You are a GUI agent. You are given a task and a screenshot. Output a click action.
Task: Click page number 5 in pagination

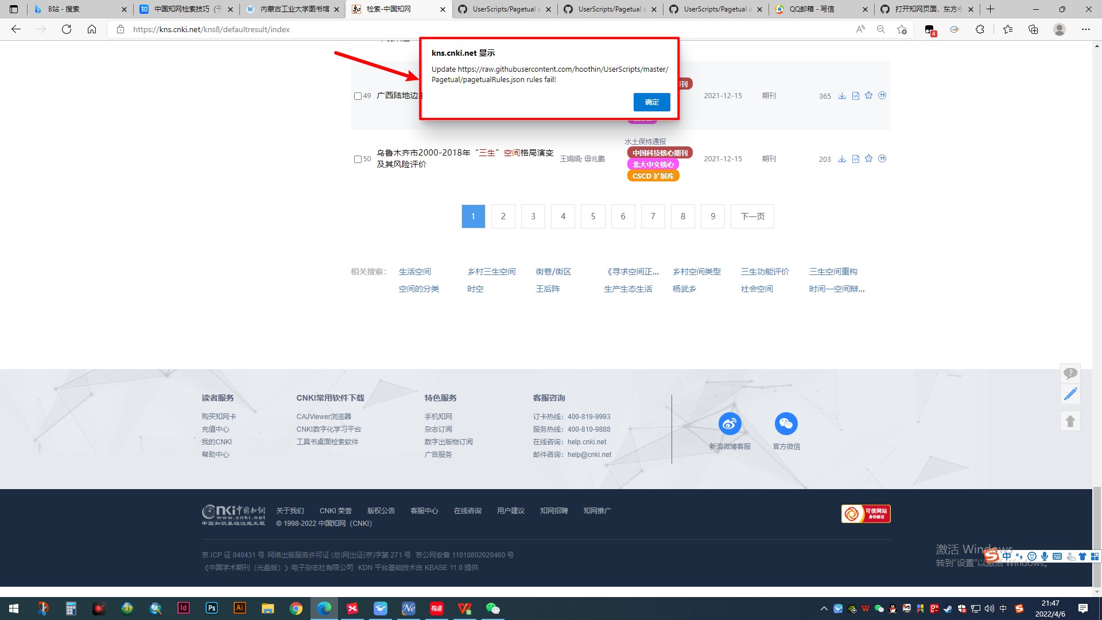pos(593,216)
